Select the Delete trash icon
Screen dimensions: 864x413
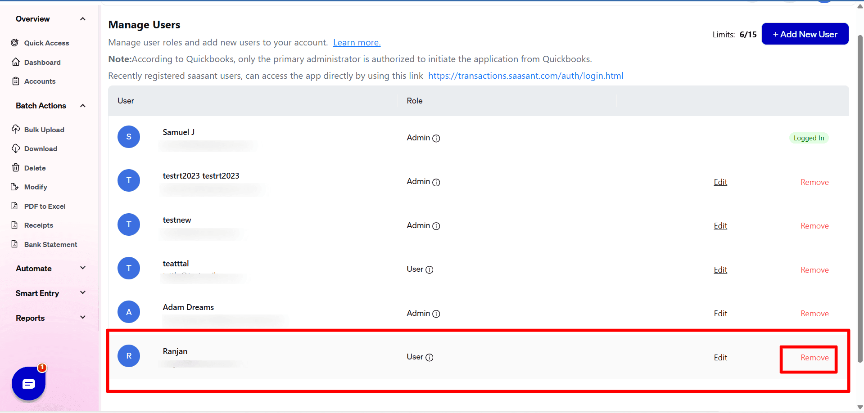click(15, 168)
